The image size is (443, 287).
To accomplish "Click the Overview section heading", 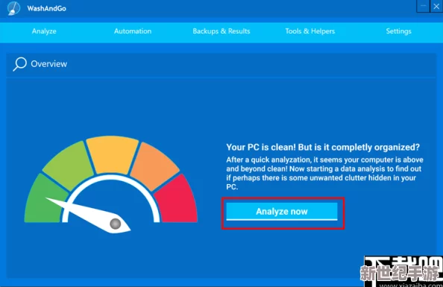I will coord(49,64).
